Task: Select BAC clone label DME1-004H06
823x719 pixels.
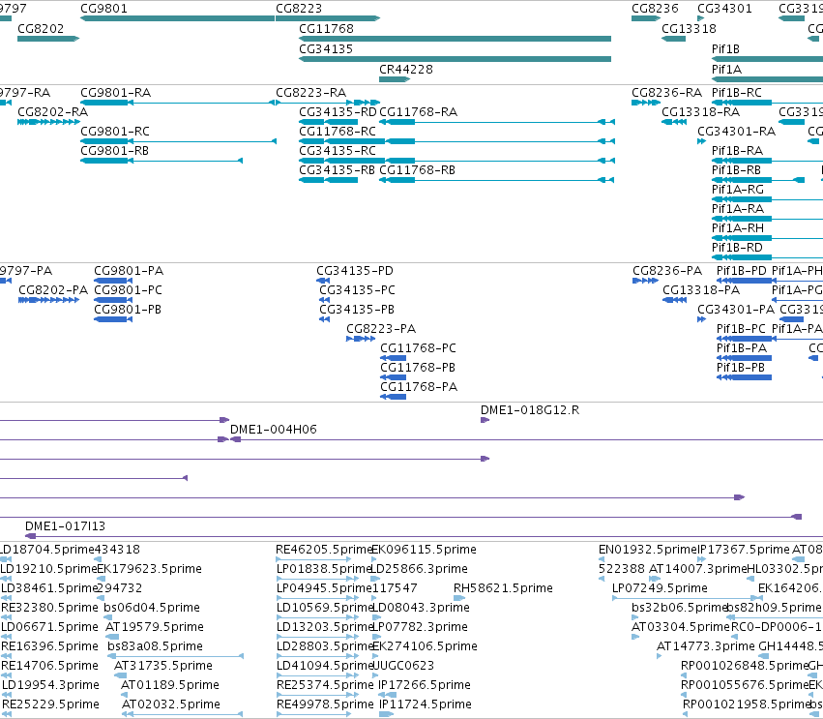Action: pos(274,430)
